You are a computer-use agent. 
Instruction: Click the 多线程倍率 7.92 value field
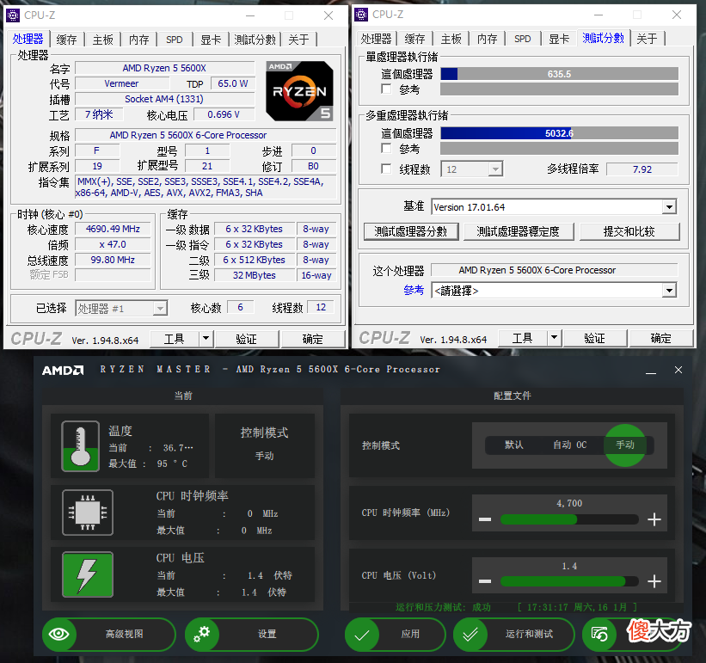[x=642, y=169]
